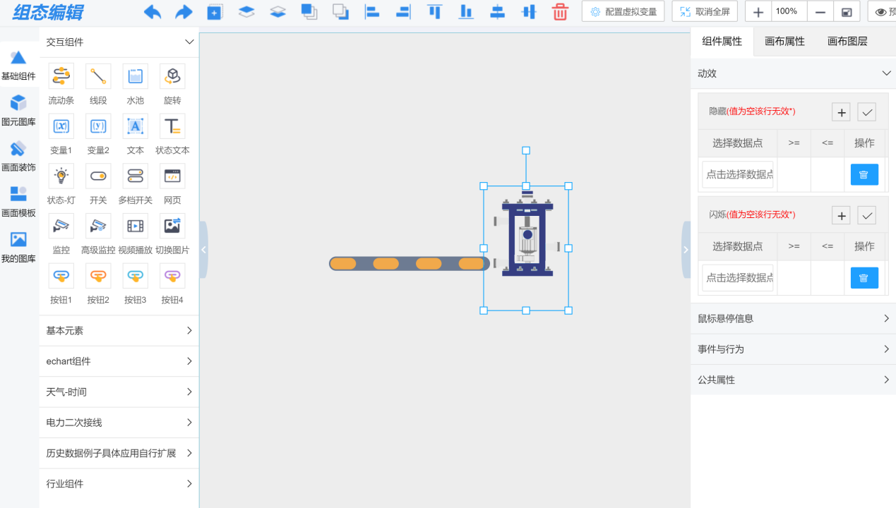Expand the 事件与行为 panel

[x=793, y=349]
